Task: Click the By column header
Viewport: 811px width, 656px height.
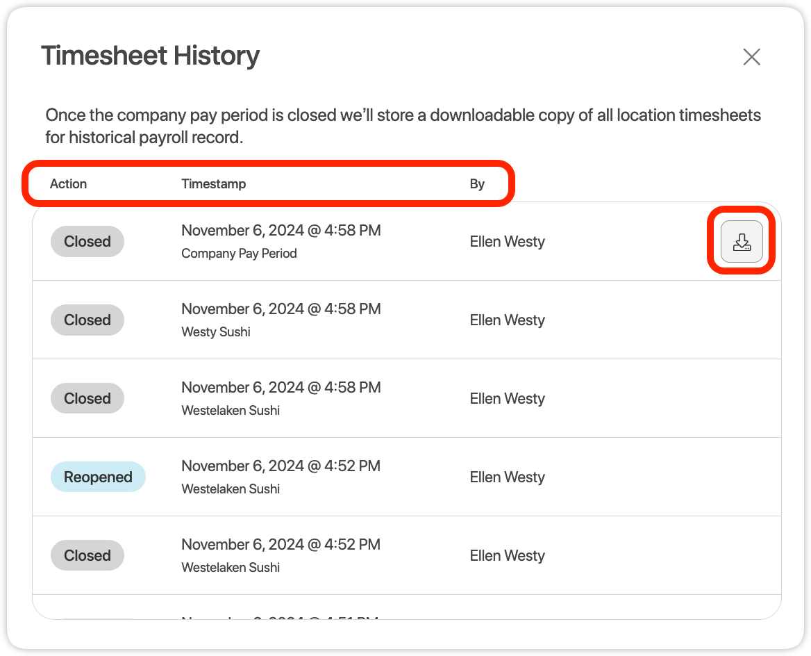Action: click(477, 184)
